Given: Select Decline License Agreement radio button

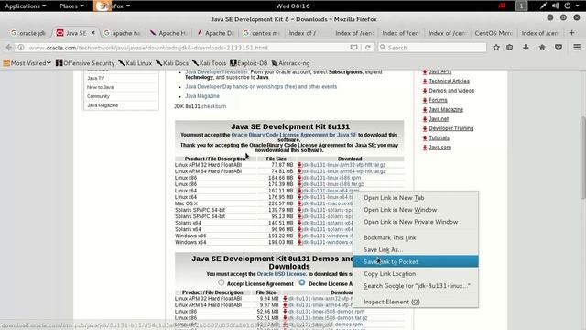Looking at the screenshot, I should click(302, 282).
